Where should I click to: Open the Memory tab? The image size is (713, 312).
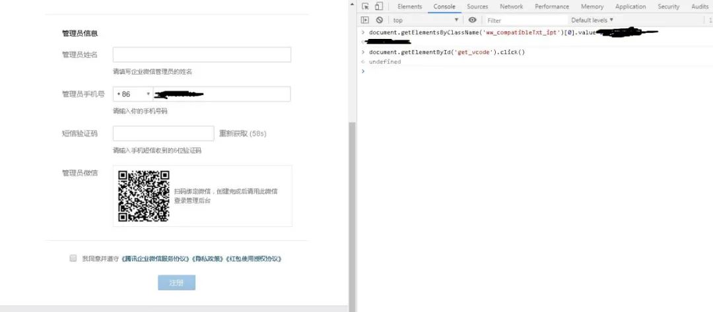click(x=592, y=7)
